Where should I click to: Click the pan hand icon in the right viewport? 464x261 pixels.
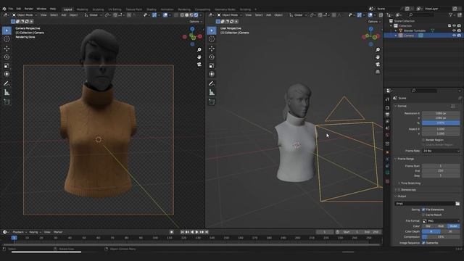[x=378, y=57]
